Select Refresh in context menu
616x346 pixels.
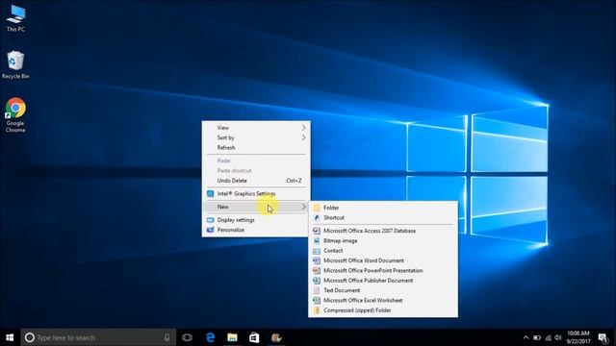(x=256, y=147)
